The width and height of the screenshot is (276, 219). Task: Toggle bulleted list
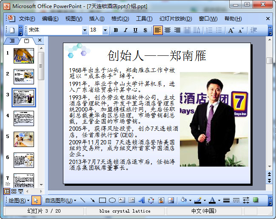pos(219,30)
